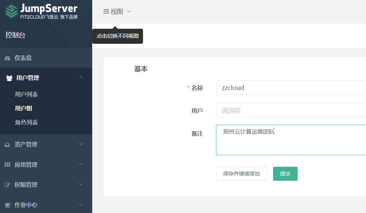Click the 点击切换不同视图 tooltip
Image resolution: width=366 pixels, height=213 pixels.
pyautogui.click(x=118, y=36)
